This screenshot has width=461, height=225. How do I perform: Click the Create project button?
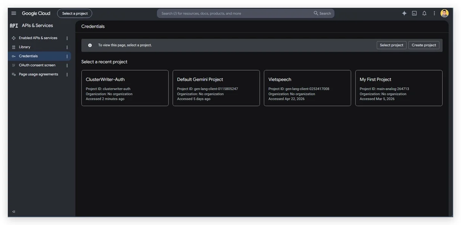tap(424, 45)
